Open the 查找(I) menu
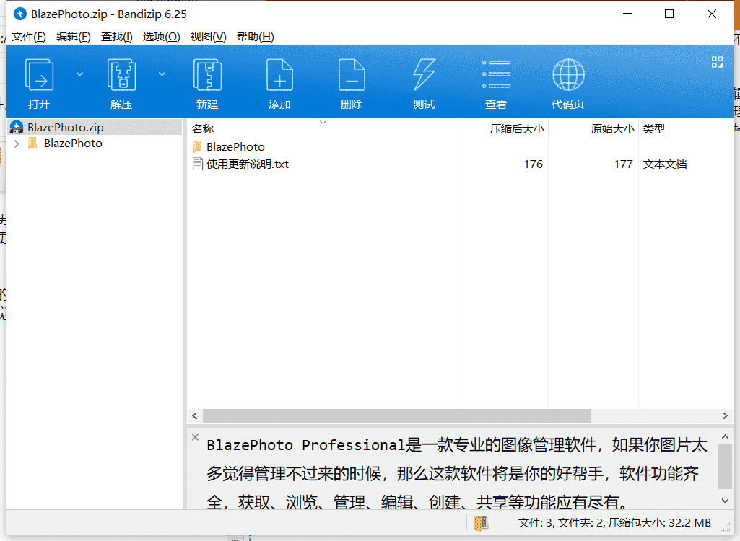Image resolution: width=740 pixels, height=541 pixels. coord(116,37)
